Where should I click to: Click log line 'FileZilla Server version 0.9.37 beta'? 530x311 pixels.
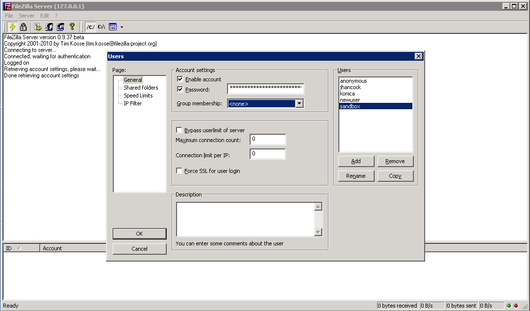coord(44,37)
